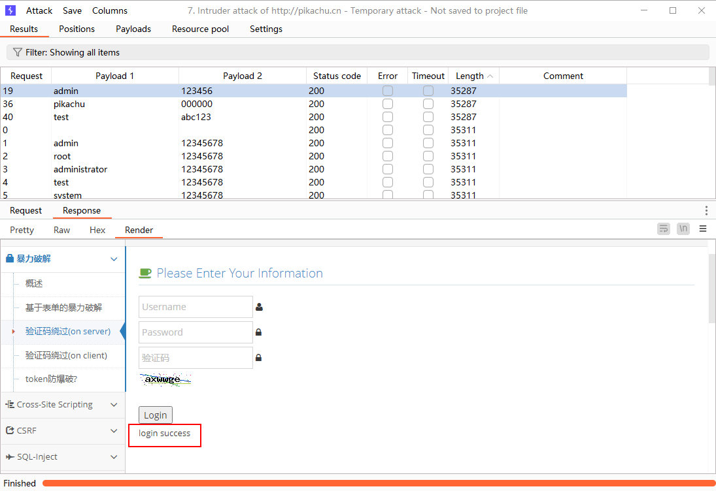Screen dimensions: 716x491
Task: Click the Password input field
Action: (x=196, y=332)
